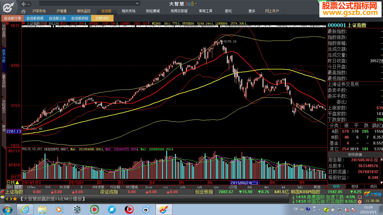The height and width of the screenshot is (215, 383).
Task: Launch Internet Explorer from the taskbar
Action: [x=25, y=209]
